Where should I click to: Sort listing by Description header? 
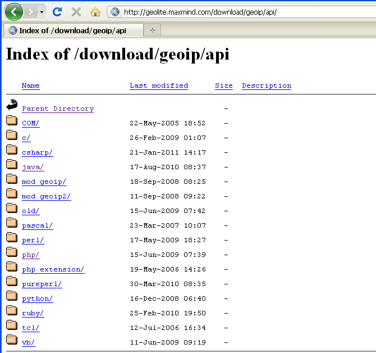point(267,85)
